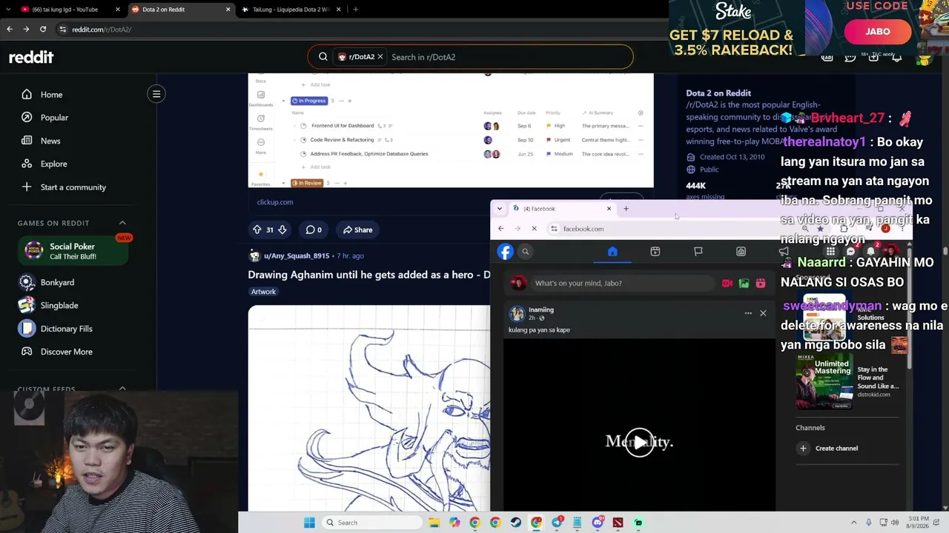
Task: Open Social Poker game
Action: [74, 251]
